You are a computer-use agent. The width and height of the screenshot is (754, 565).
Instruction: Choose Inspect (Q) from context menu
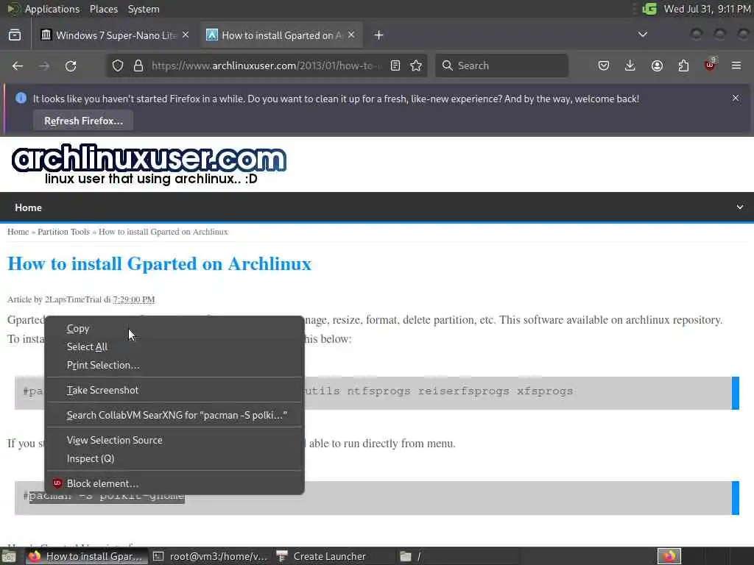[x=174, y=459]
